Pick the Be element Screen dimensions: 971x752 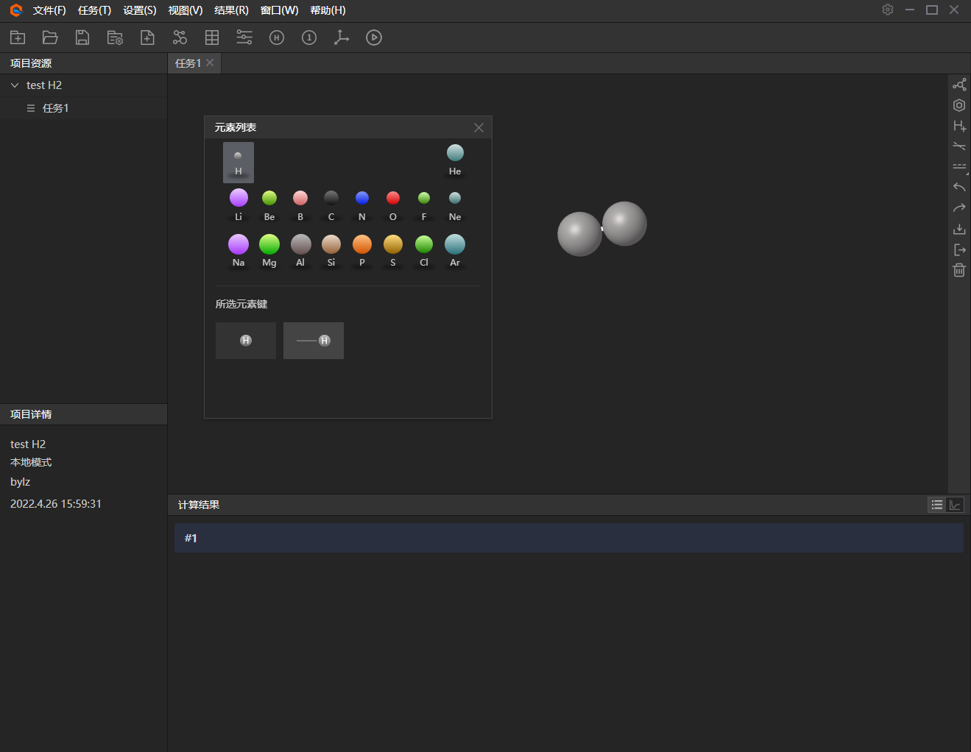tap(269, 205)
